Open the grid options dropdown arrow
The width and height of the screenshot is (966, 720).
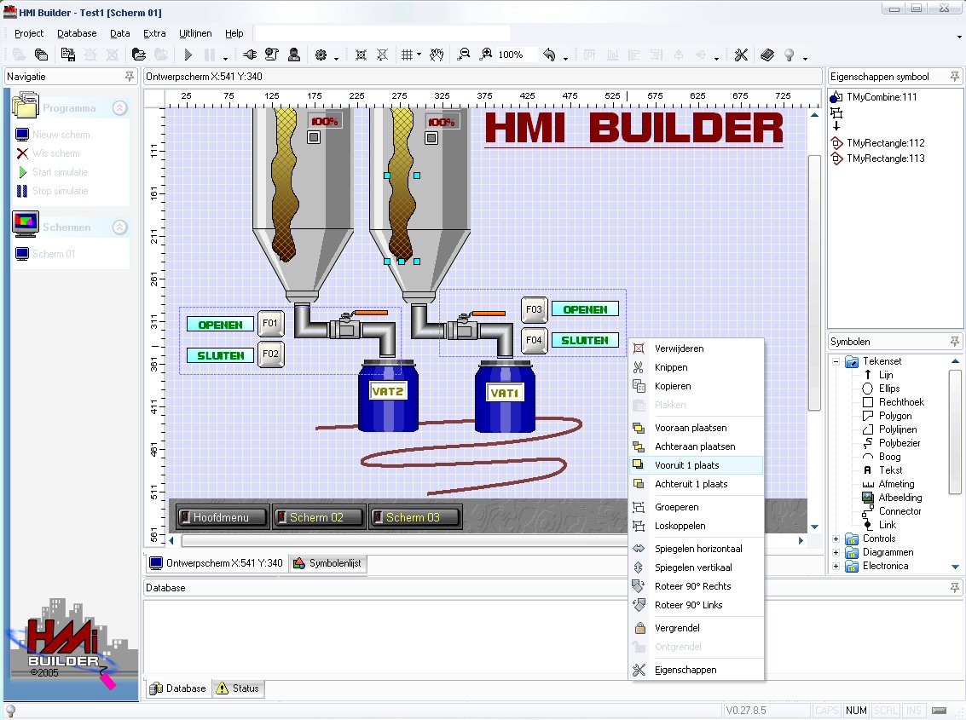[x=419, y=55]
